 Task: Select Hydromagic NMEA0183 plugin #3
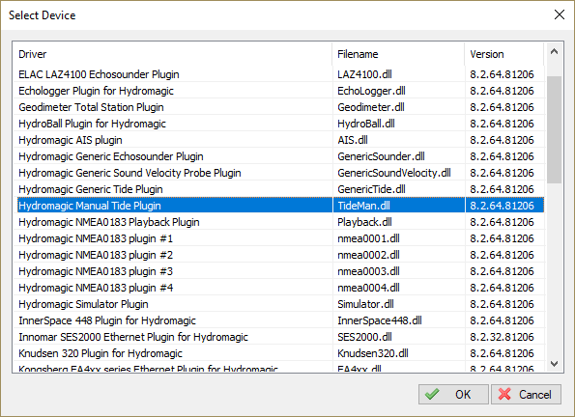click(96, 271)
